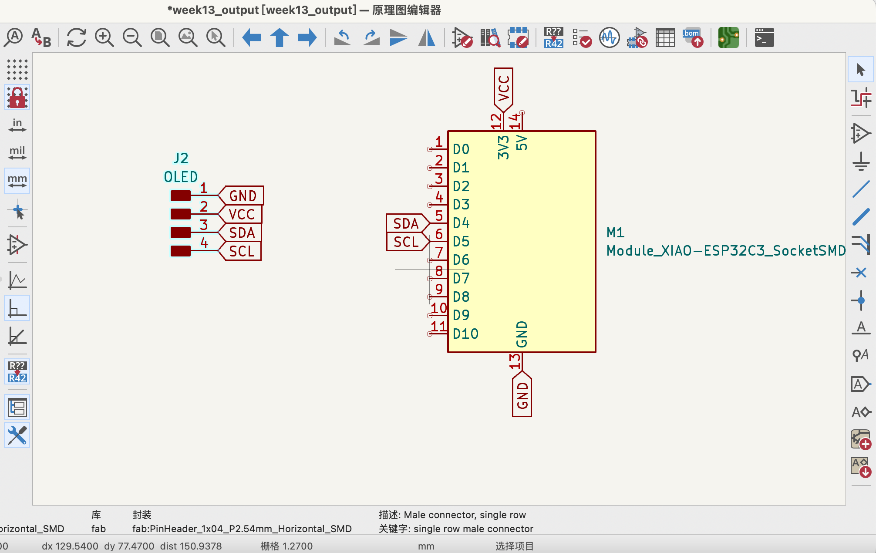Add a net label
This screenshot has width=876, height=553.
[x=861, y=328]
